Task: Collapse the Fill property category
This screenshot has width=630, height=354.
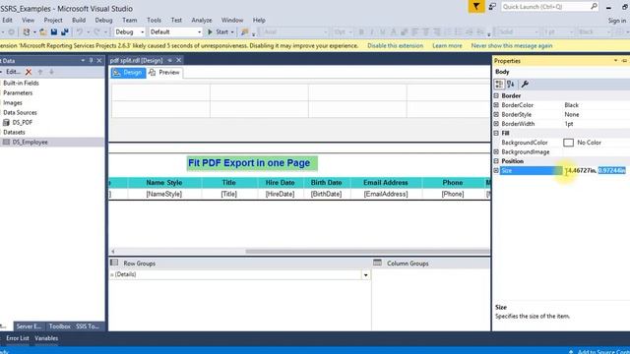Action: (x=496, y=133)
